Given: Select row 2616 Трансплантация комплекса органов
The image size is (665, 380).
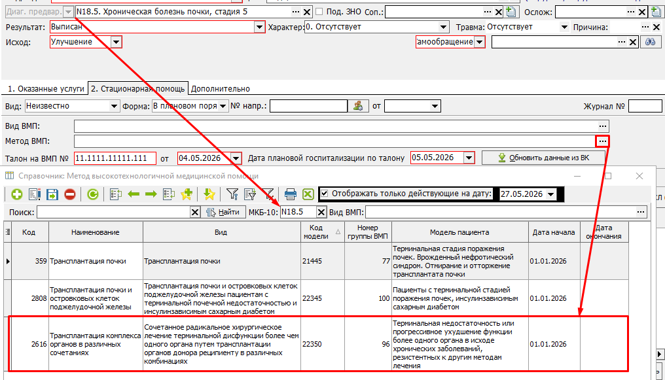Looking at the screenshot, I should (x=316, y=345).
